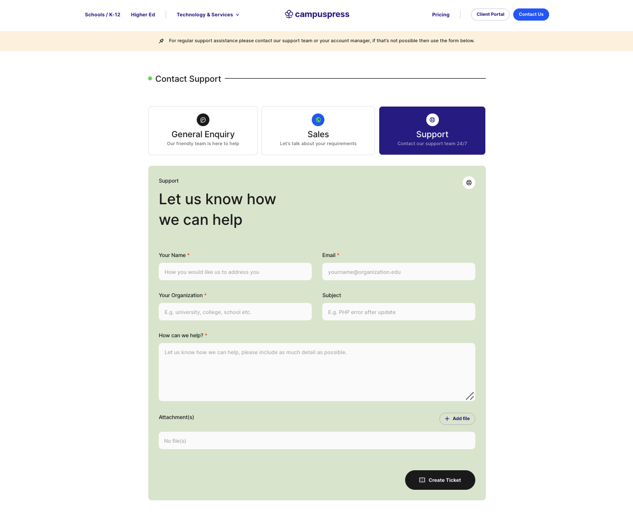The width and height of the screenshot is (633, 532).
Task: Click the lifebuoy icon atop the support form
Action: [469, 183]
